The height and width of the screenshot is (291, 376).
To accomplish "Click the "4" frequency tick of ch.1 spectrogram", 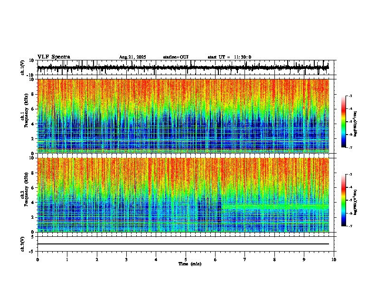I will [x=33, y=124].
